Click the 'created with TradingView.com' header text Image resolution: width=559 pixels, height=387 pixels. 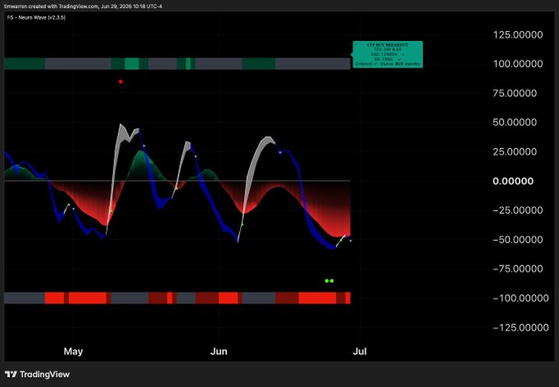point(62,6)
